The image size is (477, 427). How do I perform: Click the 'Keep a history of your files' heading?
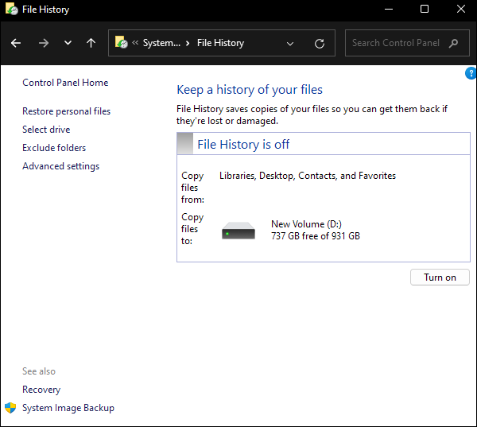[250, 90]
